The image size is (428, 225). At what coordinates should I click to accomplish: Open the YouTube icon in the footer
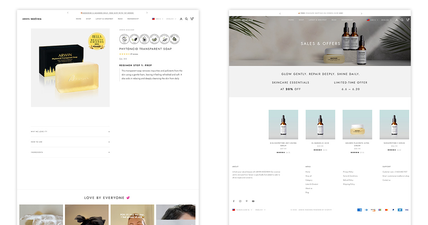click(253, 201)
